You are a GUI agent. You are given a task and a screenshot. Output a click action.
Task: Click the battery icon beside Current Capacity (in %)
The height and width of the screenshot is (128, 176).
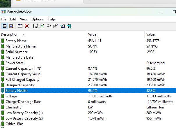point(3,69)
